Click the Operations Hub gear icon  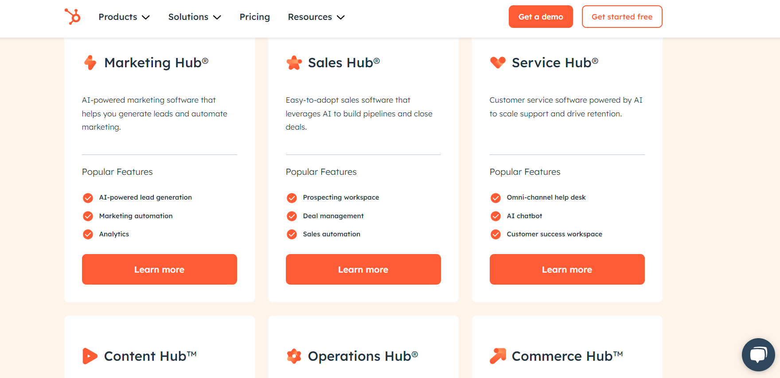(x=294, y=356)
